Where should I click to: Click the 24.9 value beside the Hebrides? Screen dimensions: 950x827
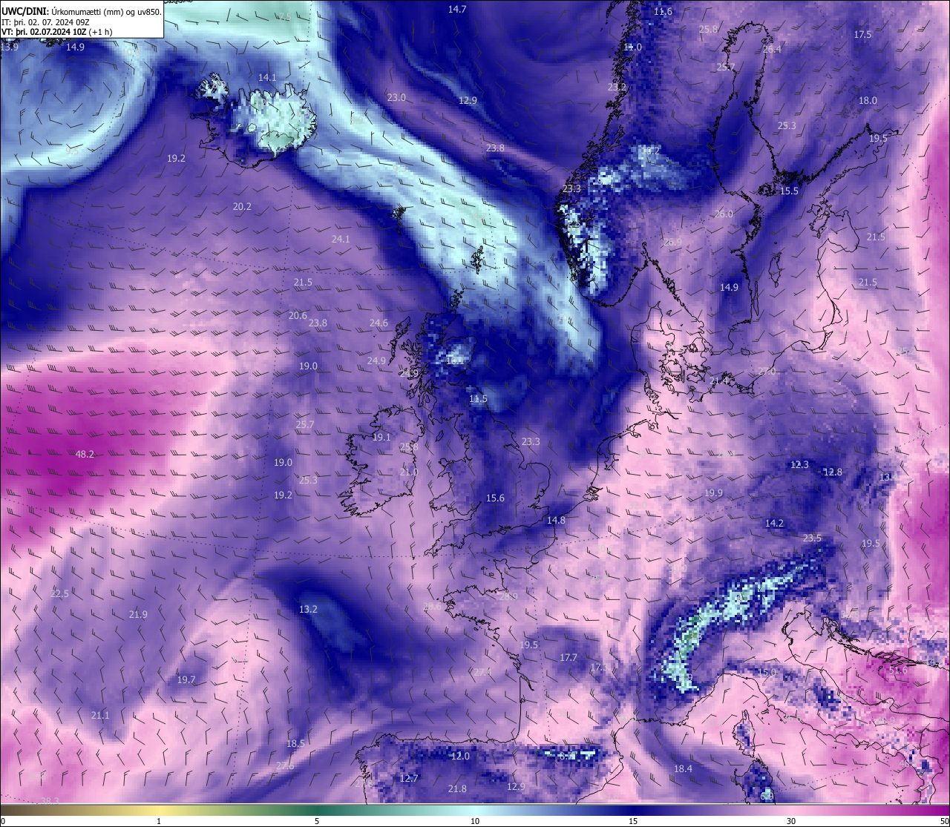click(376, 360)
